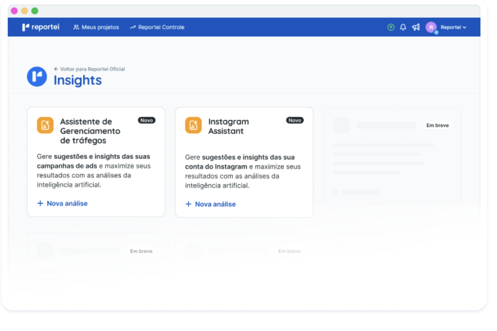Click the megaphone announcements icon
The height and width of the screenshot is (331, 497).
tap(415, 27)
